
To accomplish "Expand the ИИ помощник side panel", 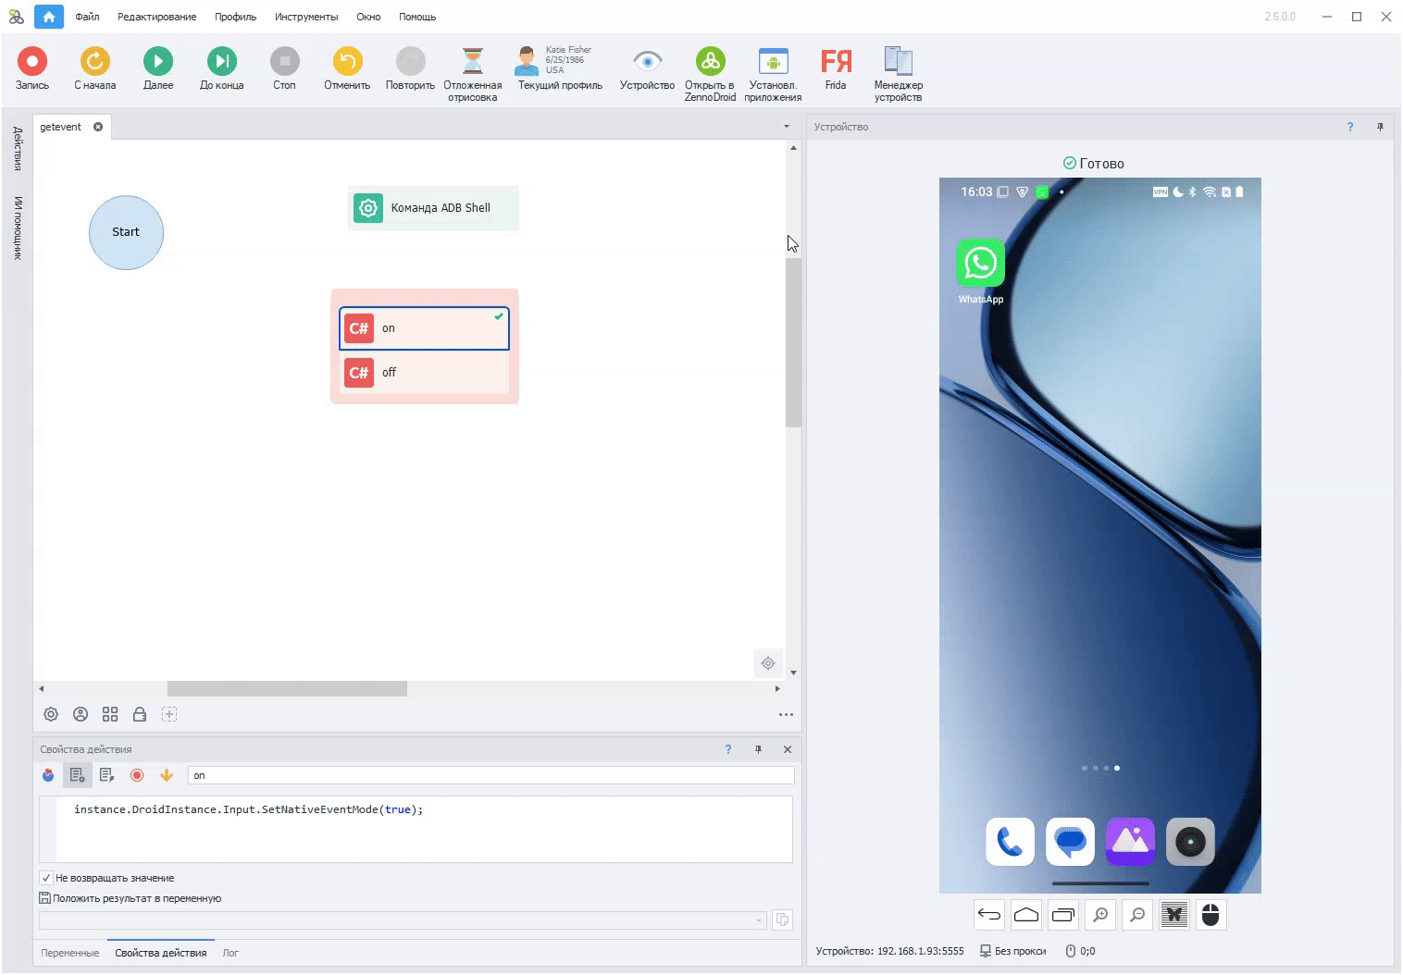I will pos(18,228).
